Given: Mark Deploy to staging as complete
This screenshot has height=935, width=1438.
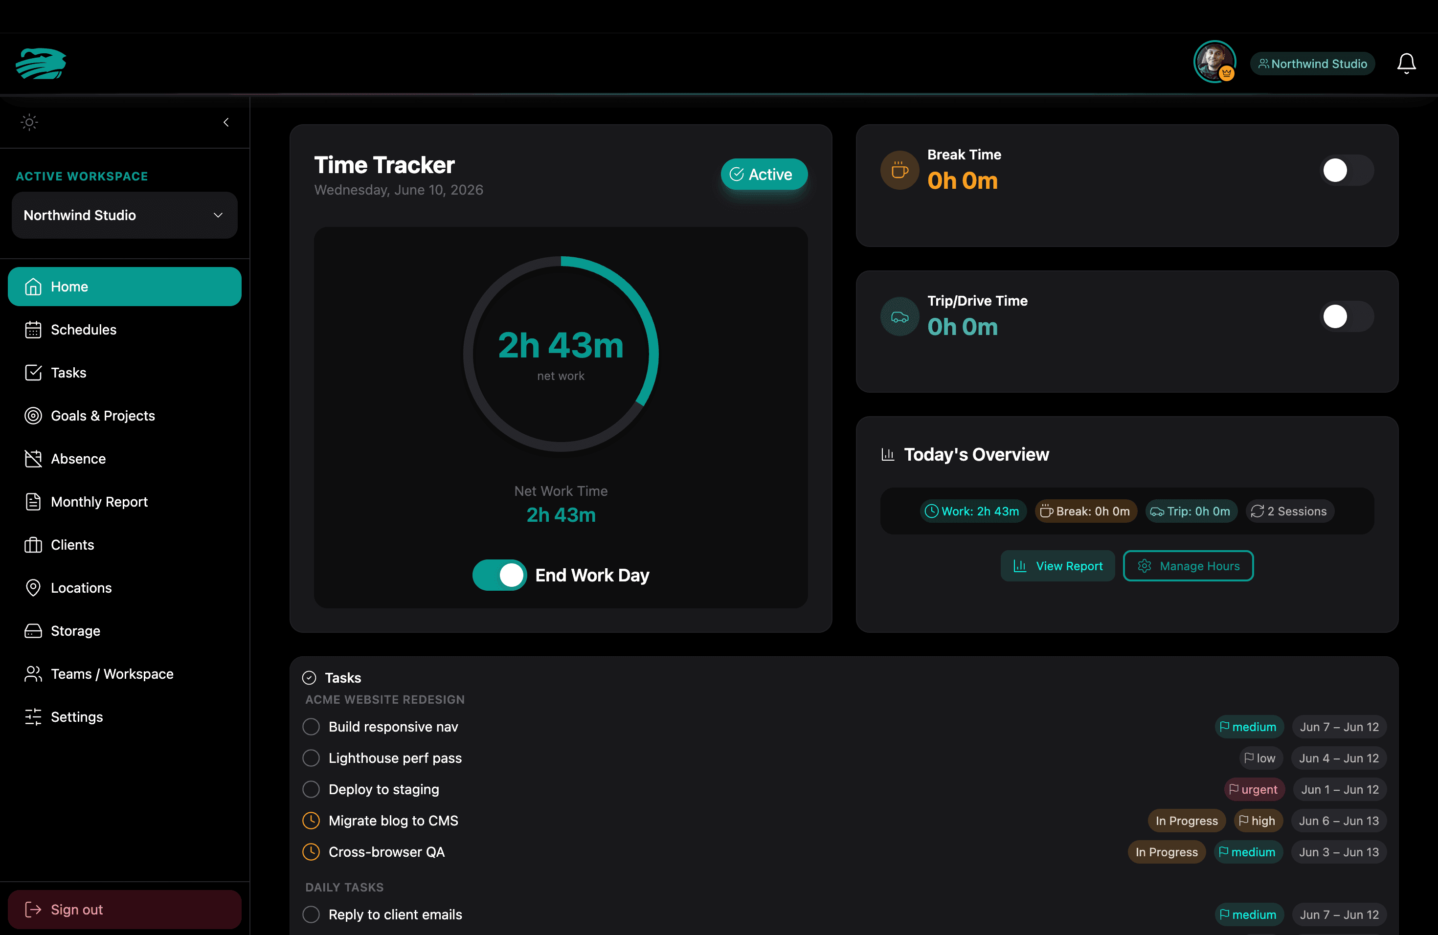Looking at the screenshot, I should click(311, 789).
